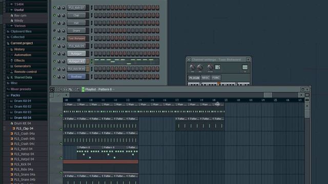Click the Playlist horizontal scrollbar handle
Screen dimensions: 328x184
pos(268,95)
